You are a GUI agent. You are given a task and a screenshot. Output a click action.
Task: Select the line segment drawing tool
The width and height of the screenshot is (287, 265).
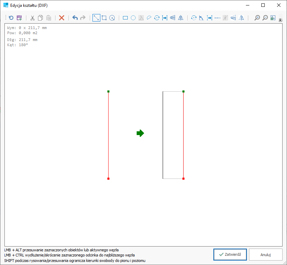pos(96,18)
